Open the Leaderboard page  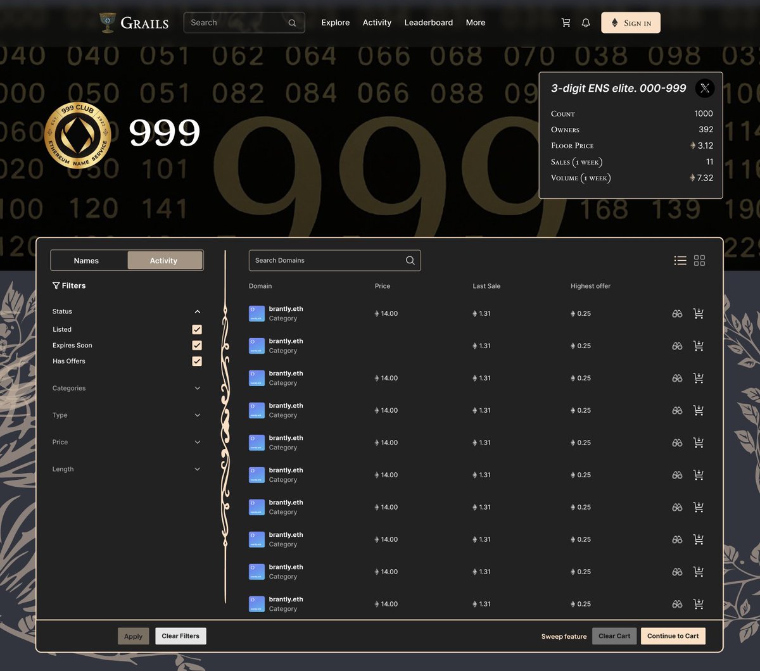pyautogui.click(x=429, y=23)
